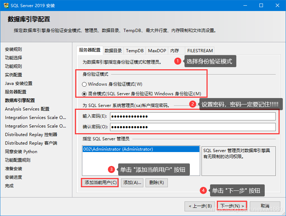Switch to the 数据目录 tab

point(113,50)
